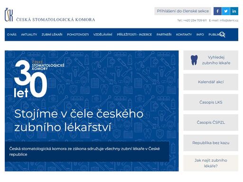Image resolution: width=243 pixels, height=182 pixels.
Task: Click the Kalendář akcí button
Action: click(x=211, y=82)
